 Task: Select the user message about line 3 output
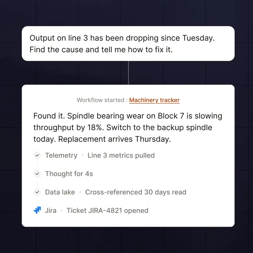tap(128, 44)
